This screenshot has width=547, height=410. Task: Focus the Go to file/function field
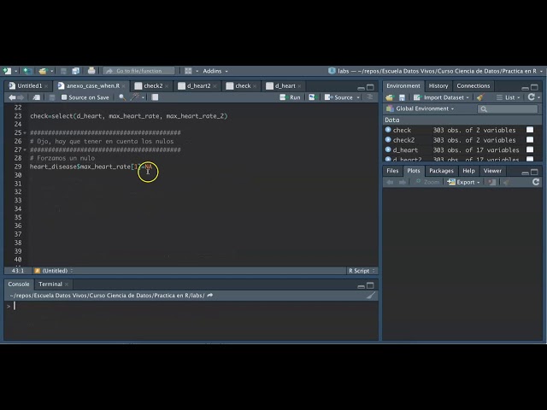coord(138,71)
